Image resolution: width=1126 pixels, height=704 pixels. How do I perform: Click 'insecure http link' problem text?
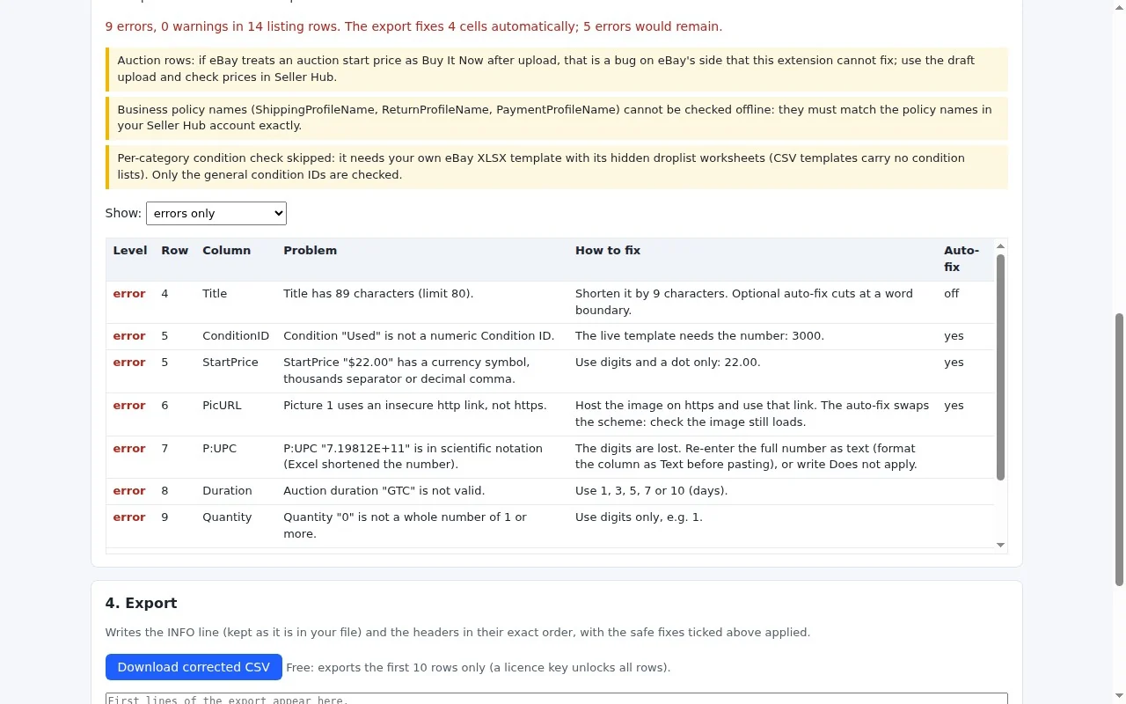click(x=415, y=406)
